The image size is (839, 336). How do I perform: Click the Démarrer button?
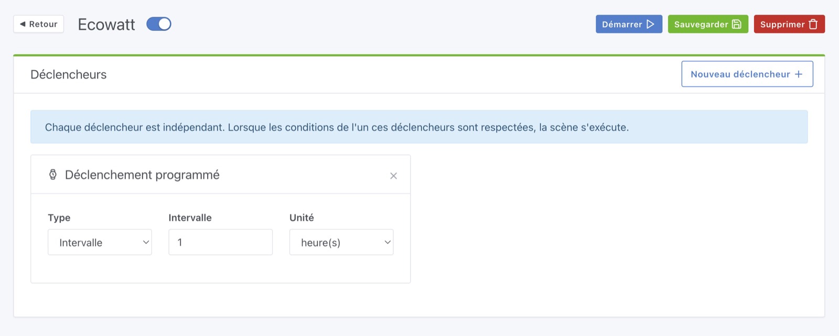[629, 24]
